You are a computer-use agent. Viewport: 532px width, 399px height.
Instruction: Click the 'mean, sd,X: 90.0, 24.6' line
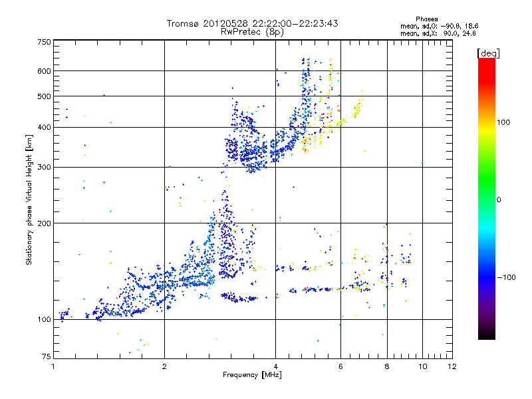point(438,33)
